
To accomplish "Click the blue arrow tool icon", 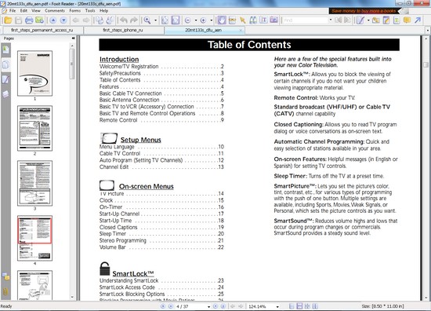I will click(418, 20).
